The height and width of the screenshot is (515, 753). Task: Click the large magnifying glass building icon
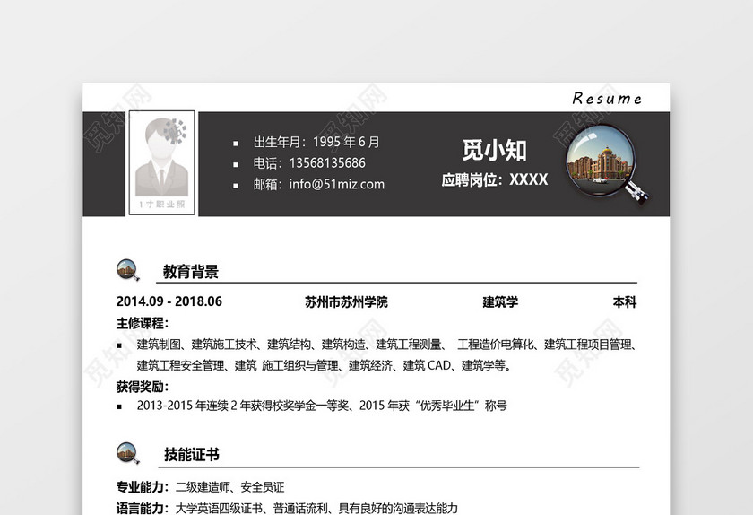click(x=607, y=164)
